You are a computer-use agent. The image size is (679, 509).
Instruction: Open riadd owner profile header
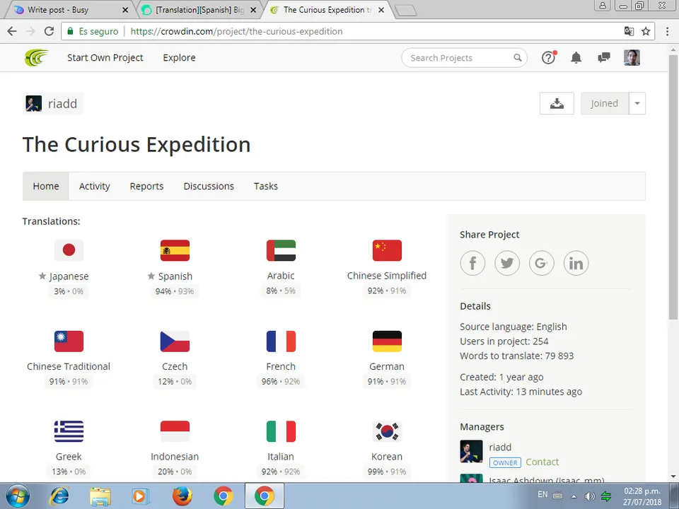coord(53,104)
